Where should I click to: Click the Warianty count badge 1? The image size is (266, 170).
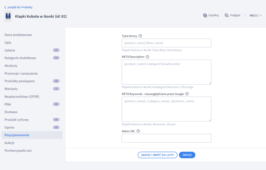pos(56,89)
